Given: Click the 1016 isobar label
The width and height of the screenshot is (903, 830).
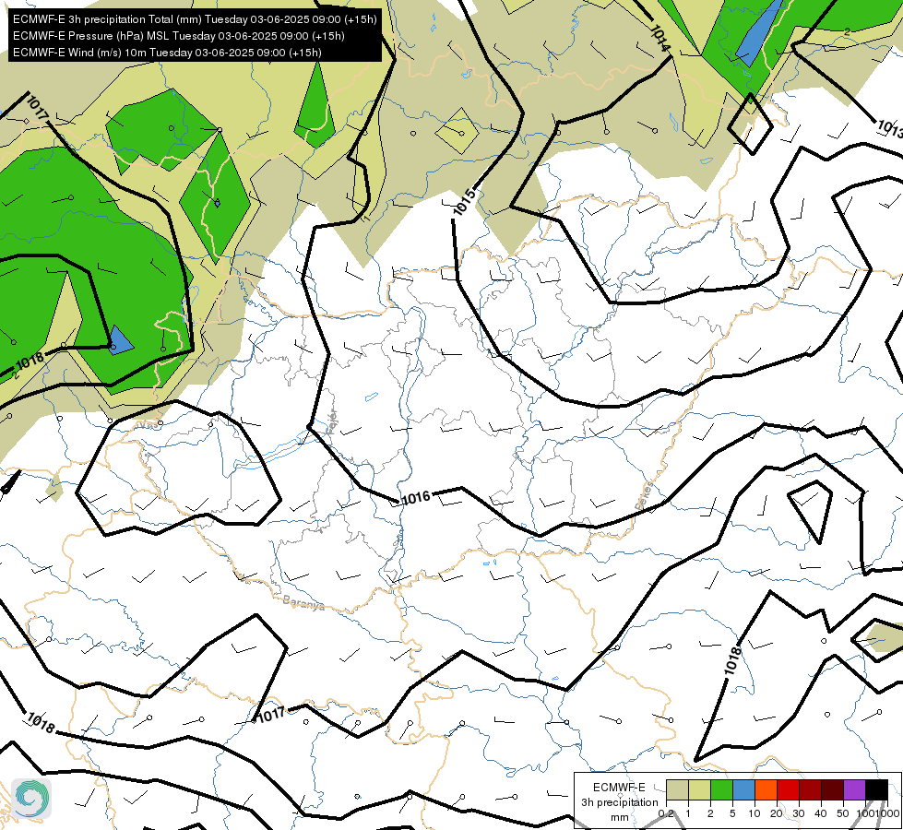Looking at the screenshot, I should (x=416, y=497).
